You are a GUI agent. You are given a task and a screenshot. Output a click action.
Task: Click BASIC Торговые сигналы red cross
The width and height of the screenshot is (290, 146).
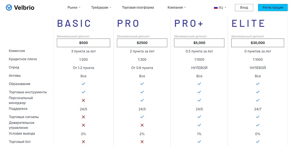point(83,117)
